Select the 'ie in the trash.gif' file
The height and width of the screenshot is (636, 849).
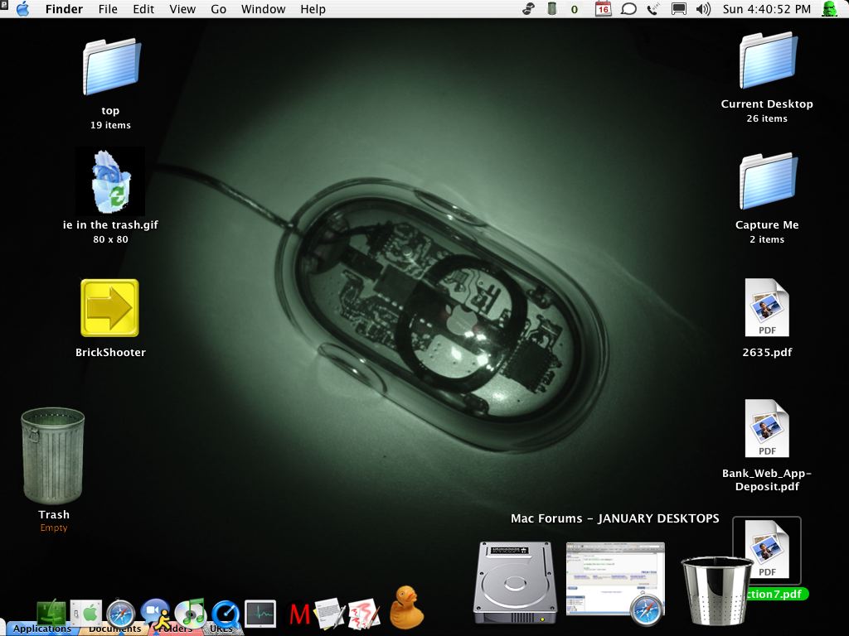click(110, 181)
